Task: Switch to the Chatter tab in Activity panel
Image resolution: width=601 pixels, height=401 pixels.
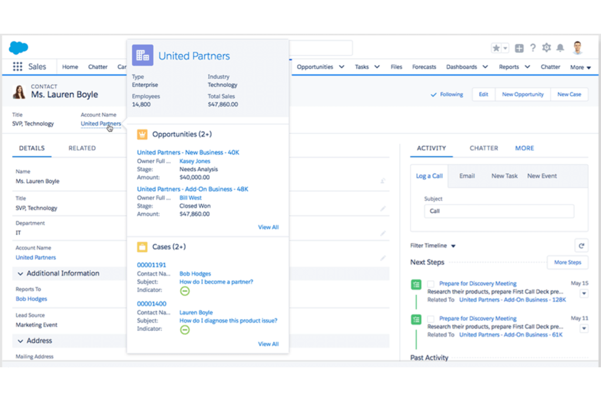Action: coord(484,148)
